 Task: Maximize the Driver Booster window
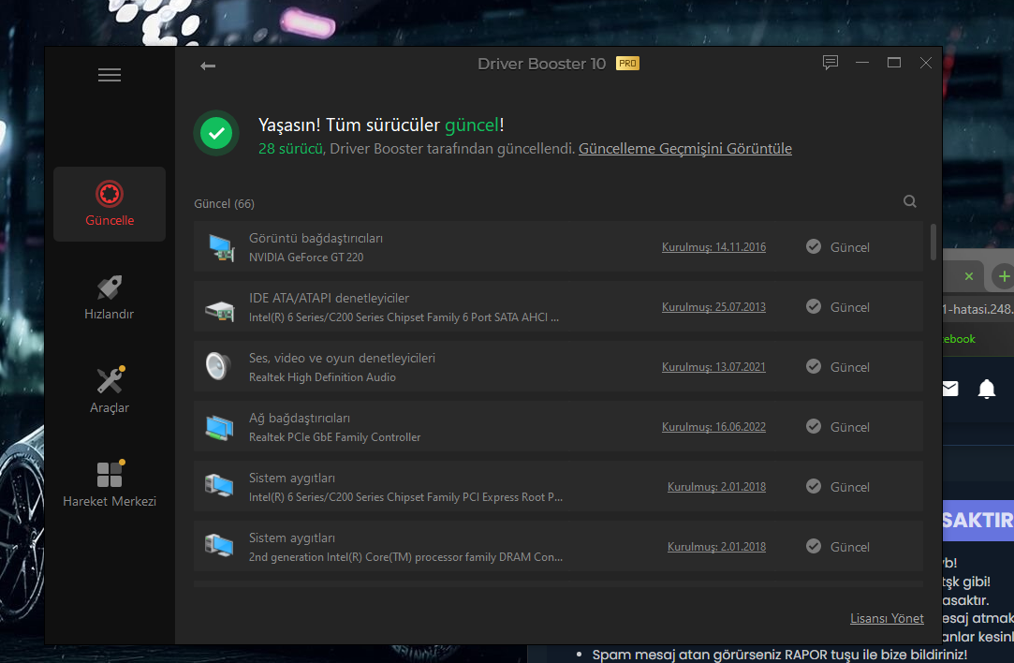click(x=894, y=63)
